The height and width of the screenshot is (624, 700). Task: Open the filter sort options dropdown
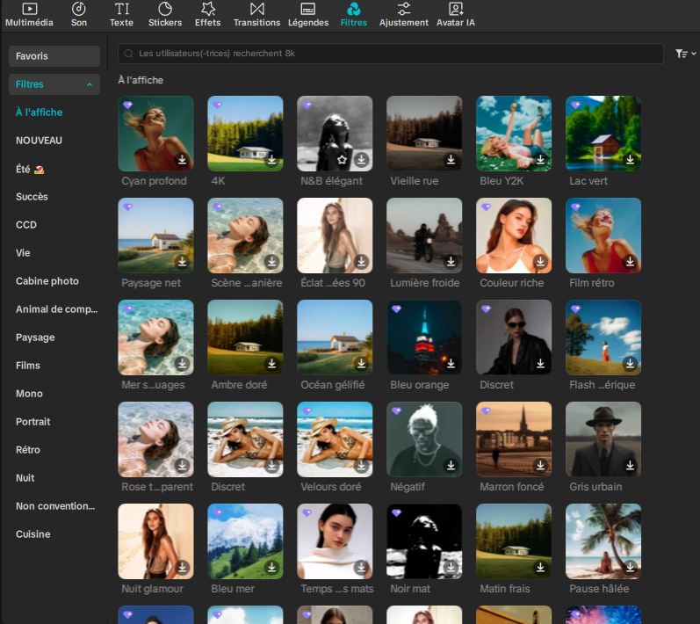pyautogui.click(x=685, y=54)
